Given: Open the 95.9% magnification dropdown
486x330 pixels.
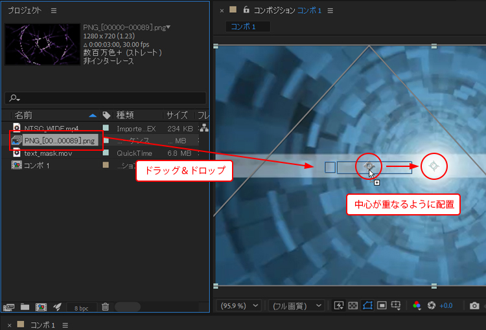Looking at the screenshot, I should tap(240, 305).
